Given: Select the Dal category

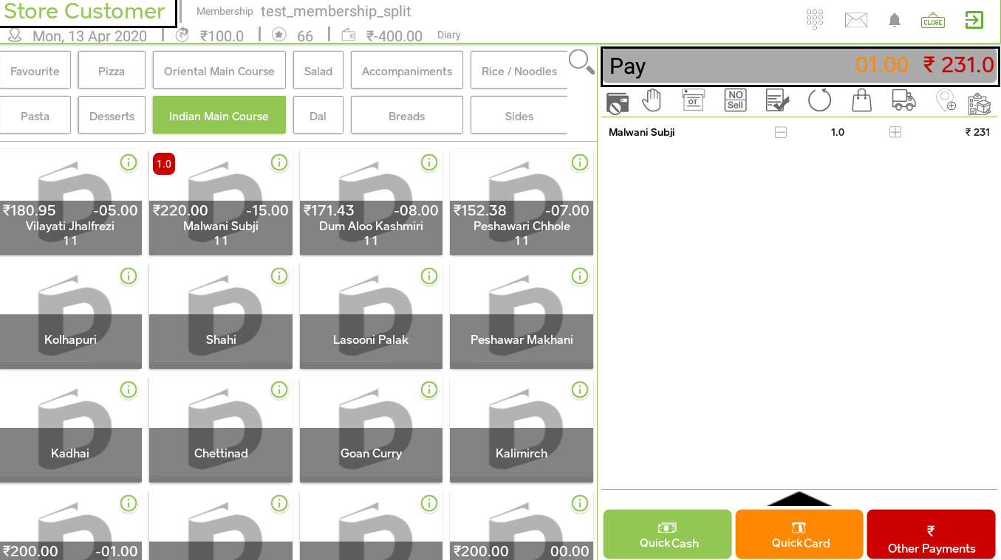Looking at the screenshot, I should tap(318, 116).
